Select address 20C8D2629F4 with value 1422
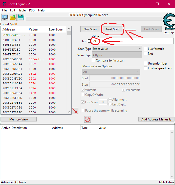This screenshot has height=185, width=175. (x=34, y=93)
